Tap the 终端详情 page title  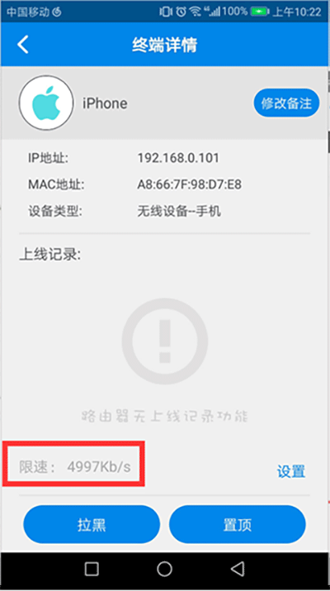click(164, 45)
